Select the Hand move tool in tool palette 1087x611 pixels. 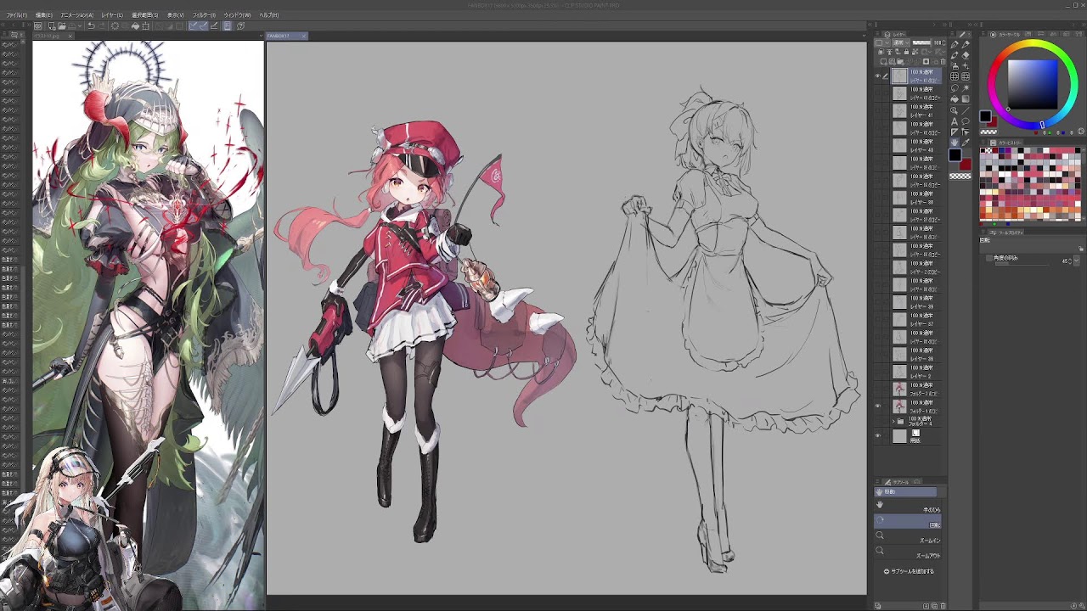coord(955,143)
